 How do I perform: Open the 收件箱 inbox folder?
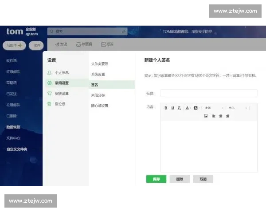(12, 61)
